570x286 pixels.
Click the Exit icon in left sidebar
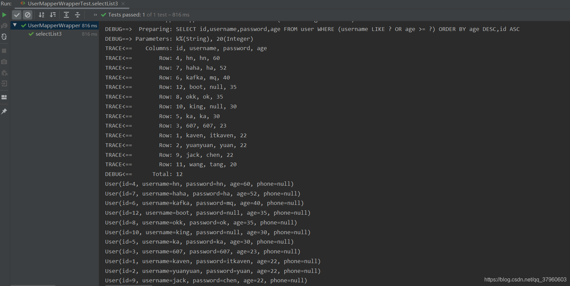4,83
